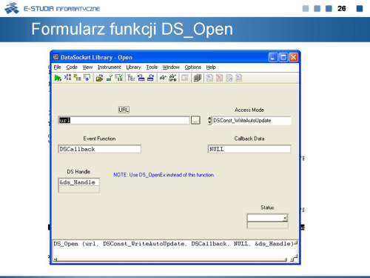Click the glasses view-variable toolbar icon
The image size is (370, 278).
163,78
